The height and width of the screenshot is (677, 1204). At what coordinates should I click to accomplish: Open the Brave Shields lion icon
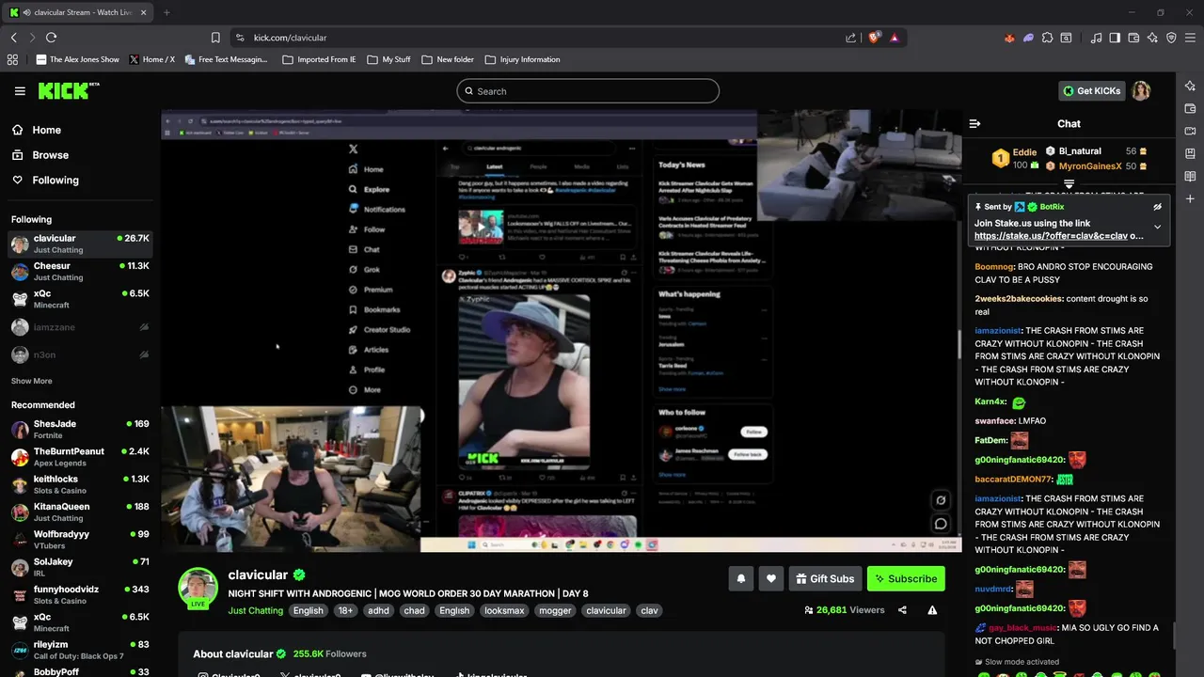[x=874, y=38]
